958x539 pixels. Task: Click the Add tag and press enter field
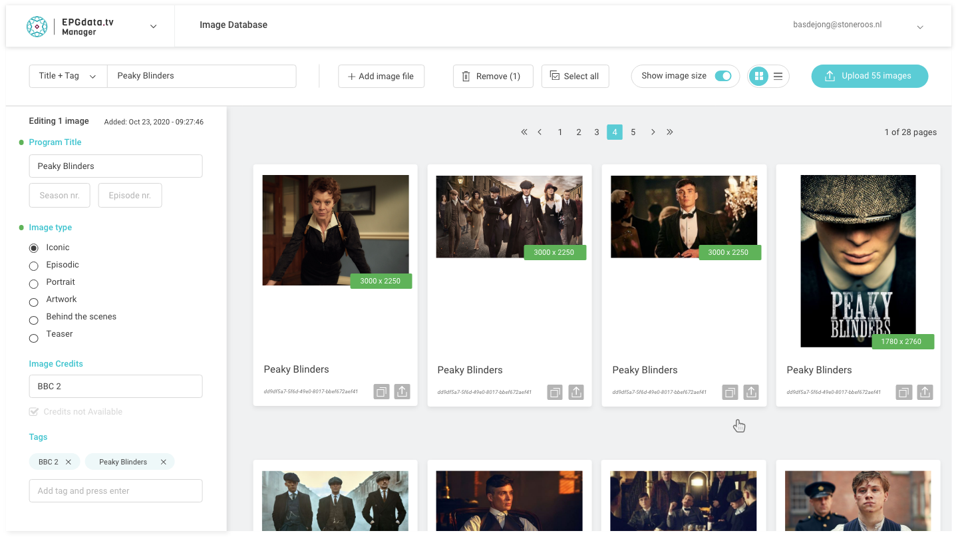116,491
